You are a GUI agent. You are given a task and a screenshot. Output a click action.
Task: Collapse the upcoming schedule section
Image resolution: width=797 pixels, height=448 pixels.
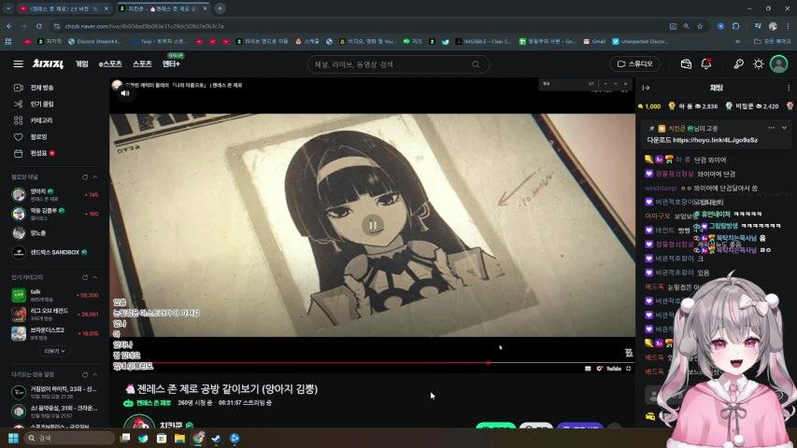pyautogui.click(x=95, y=374)
